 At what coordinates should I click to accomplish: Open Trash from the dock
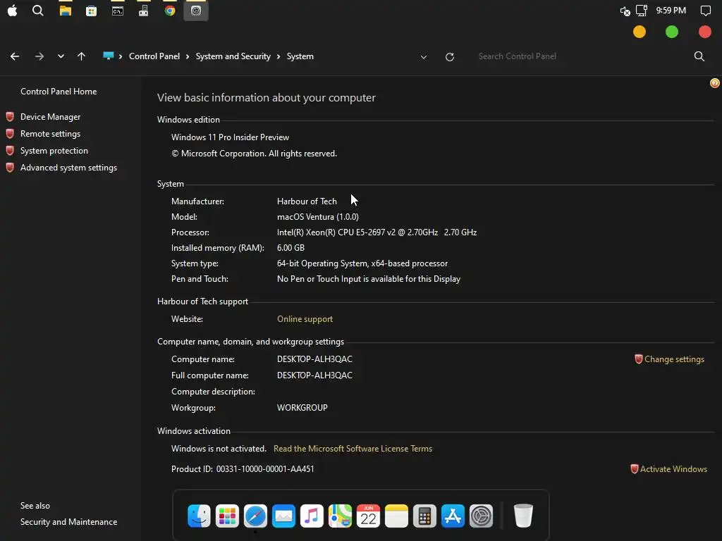click(x=523, y=515)
